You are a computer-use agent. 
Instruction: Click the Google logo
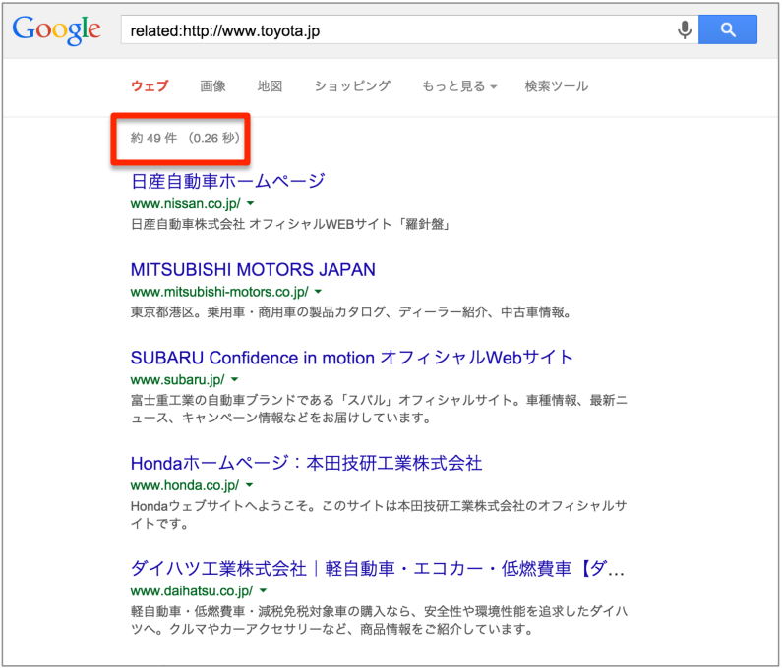point(56,29)
